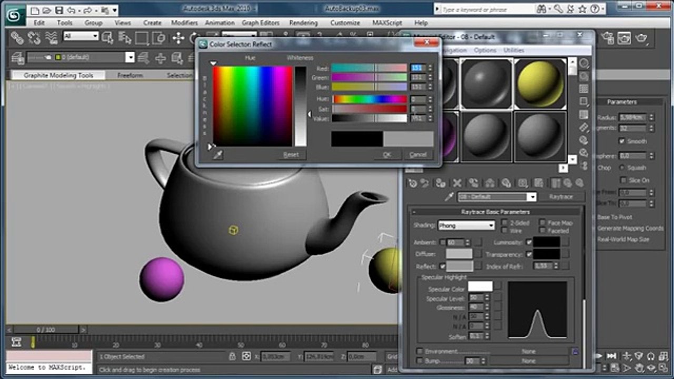Screen dimensions: 674x379
Task: Activate the Select Object tool
Action: coord(108,37)
